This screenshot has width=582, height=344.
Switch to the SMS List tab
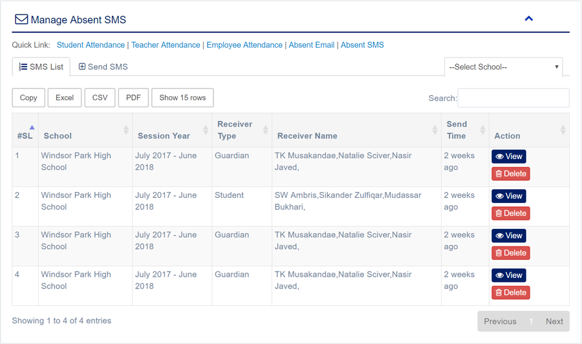pyautogui.click(x=41, y=67)
